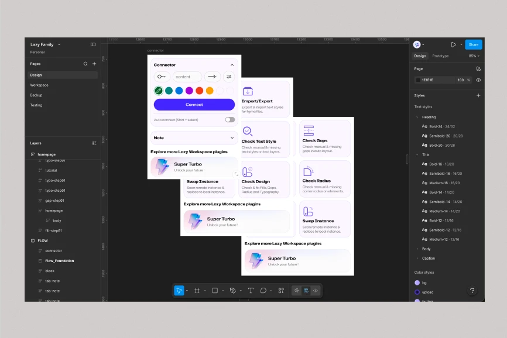Select the Frame tool
The width and height of the screenshot is (507, 338).
coord(197,291)
